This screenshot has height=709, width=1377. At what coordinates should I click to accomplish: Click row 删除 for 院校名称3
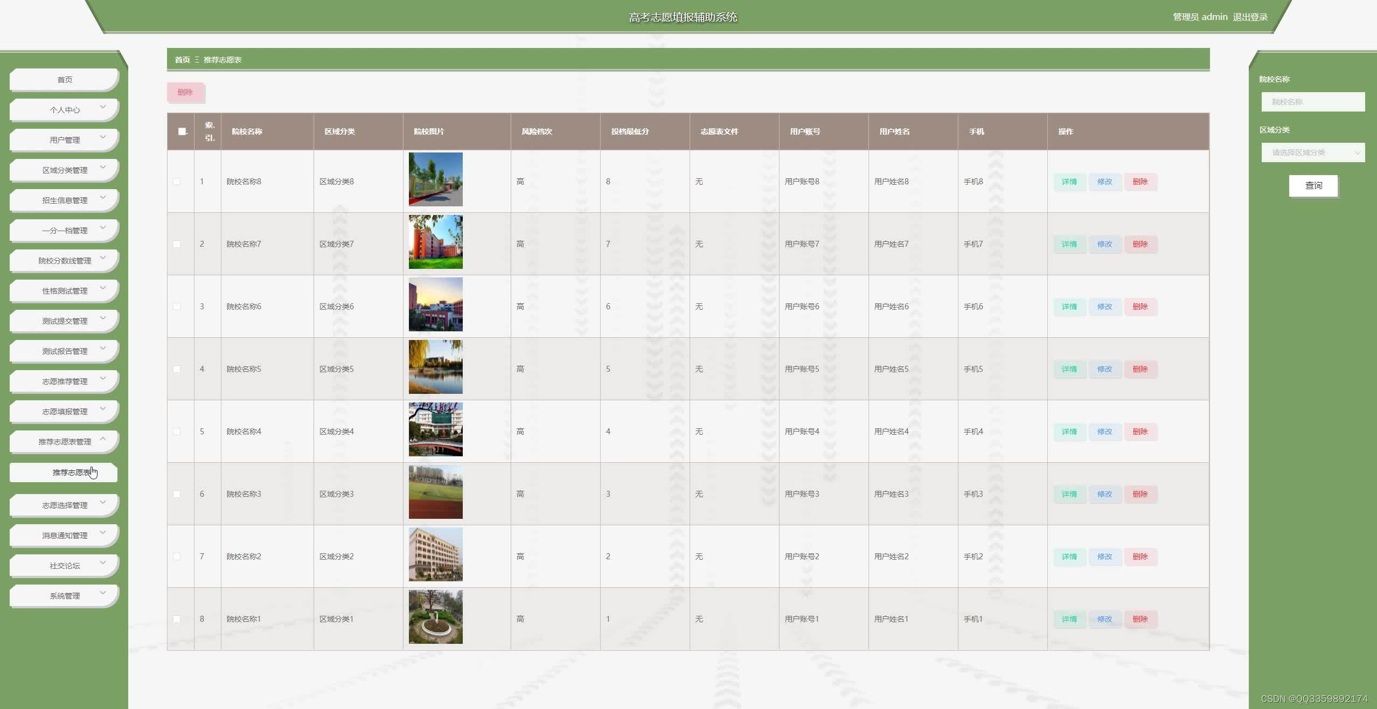1140,494
